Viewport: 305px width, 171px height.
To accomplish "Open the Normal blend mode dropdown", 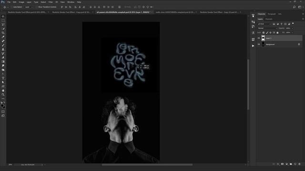I will tap(267, 28).
